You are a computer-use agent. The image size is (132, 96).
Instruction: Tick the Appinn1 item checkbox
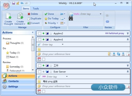coord(40,40)
